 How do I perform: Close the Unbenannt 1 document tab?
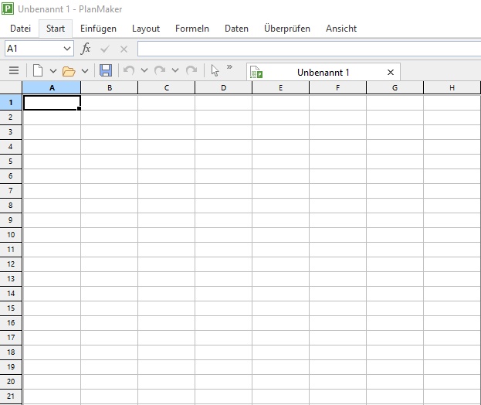point(390,72)
